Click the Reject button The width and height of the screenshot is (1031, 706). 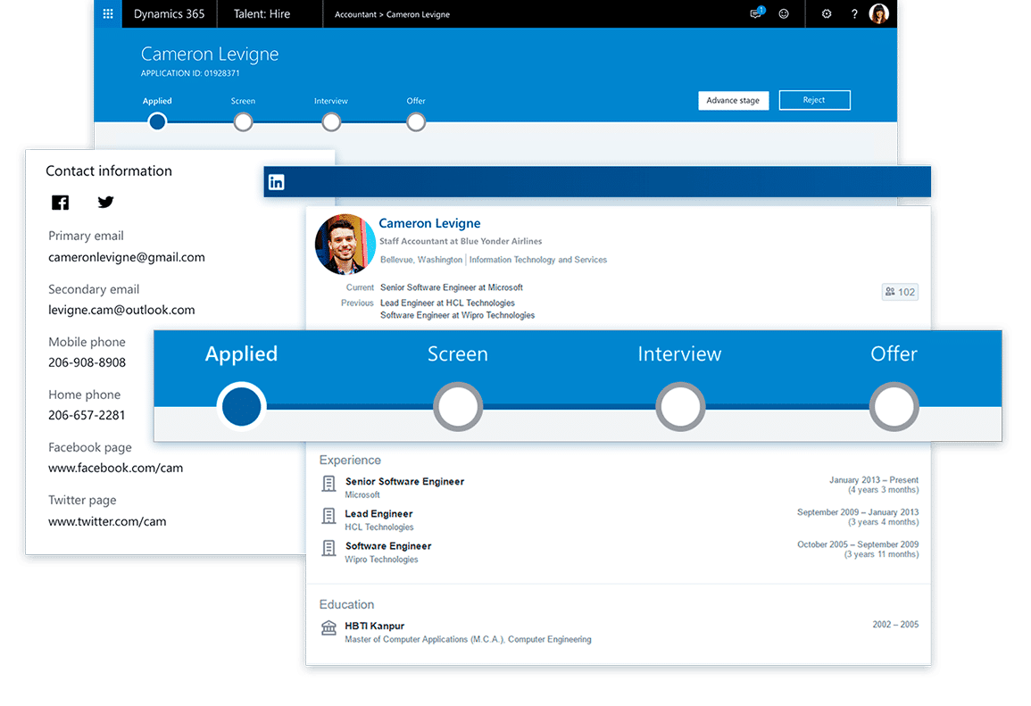pos(814,100)
